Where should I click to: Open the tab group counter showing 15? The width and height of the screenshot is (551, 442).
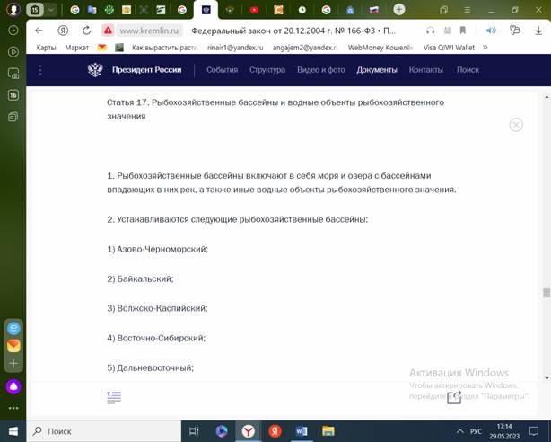point(35,10)
